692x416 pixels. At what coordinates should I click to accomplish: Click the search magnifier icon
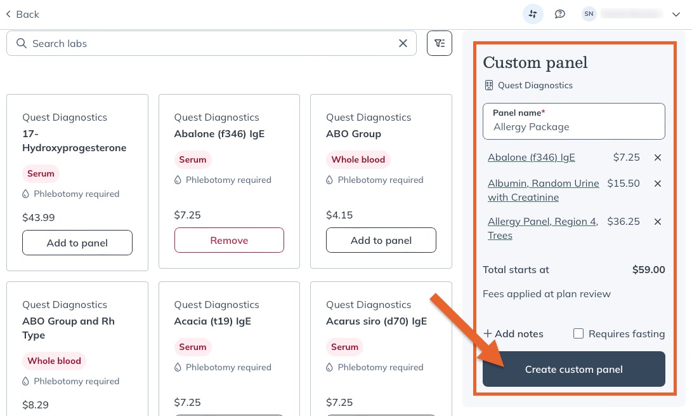(x=21, y=43)
